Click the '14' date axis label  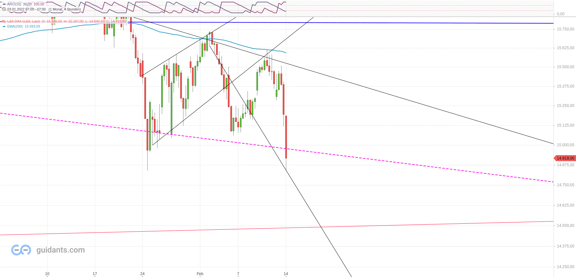click(x=286, y=274)
